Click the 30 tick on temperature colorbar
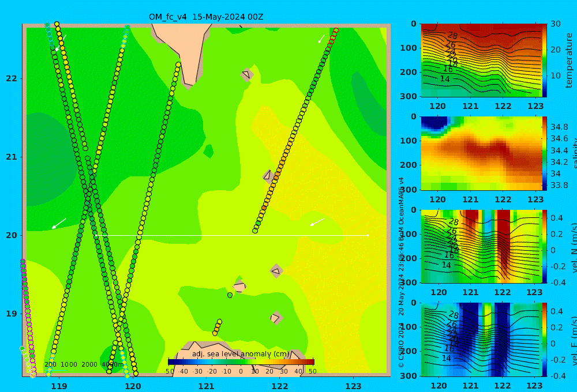The image size is (577, 392). (x=556, y=24)
